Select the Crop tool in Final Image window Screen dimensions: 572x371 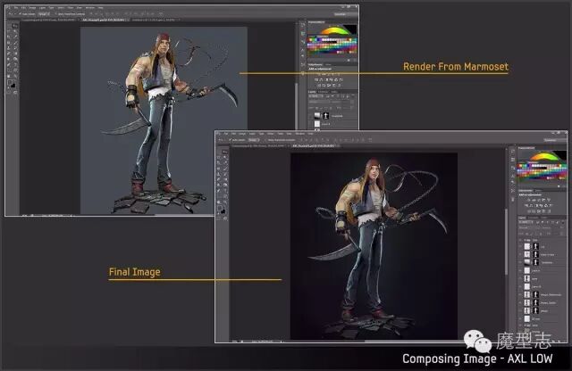(x=218, y=162)
